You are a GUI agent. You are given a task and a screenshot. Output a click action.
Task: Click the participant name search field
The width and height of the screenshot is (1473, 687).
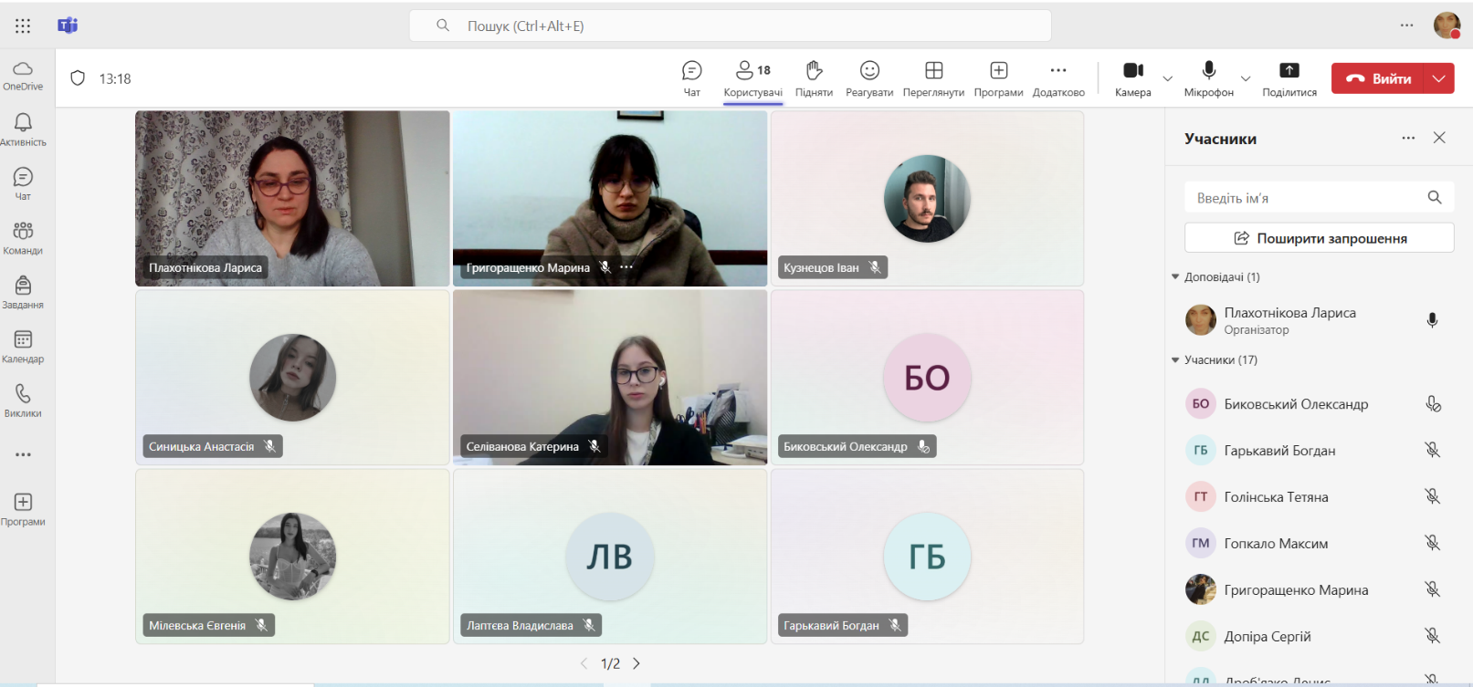1306,198
